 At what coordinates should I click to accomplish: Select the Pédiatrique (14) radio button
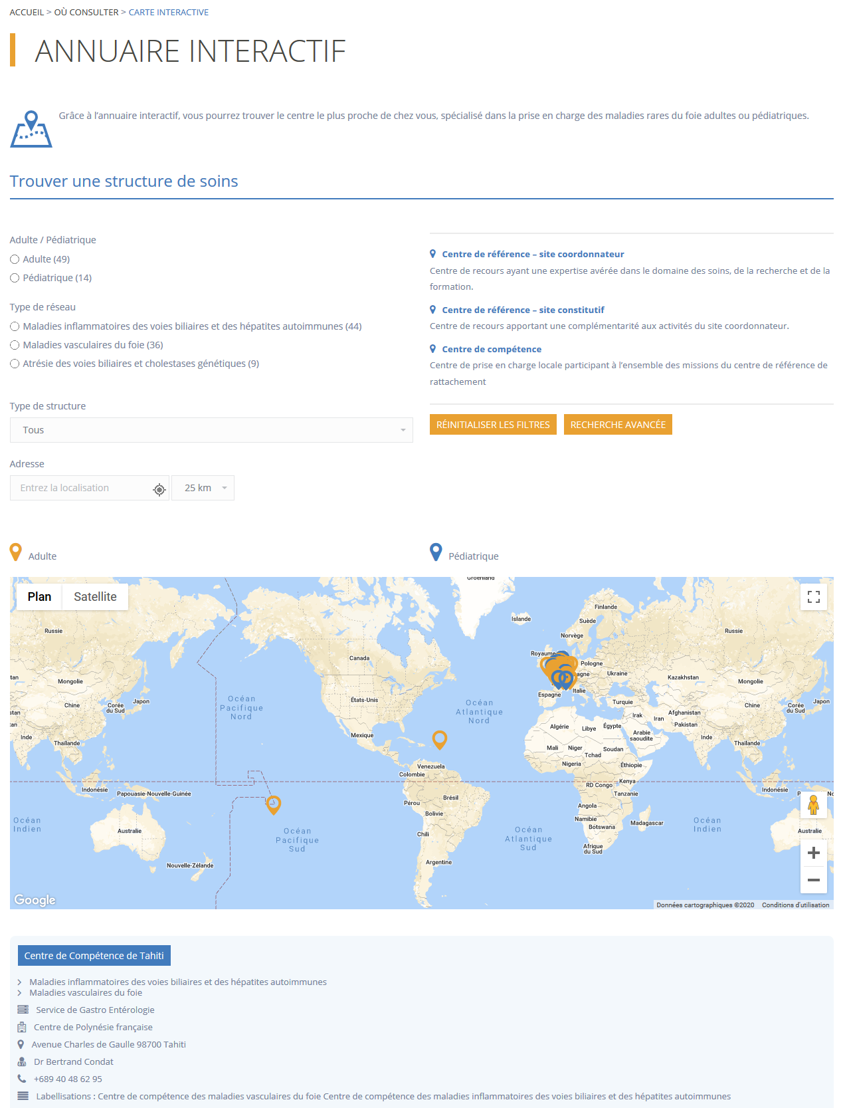(15, 278)
